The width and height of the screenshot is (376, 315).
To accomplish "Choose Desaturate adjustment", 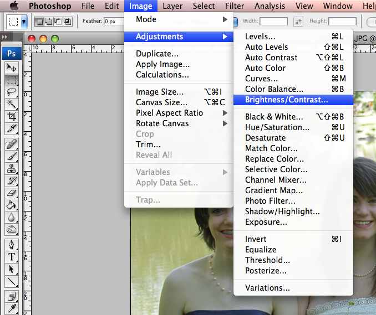I will [293, 138].
